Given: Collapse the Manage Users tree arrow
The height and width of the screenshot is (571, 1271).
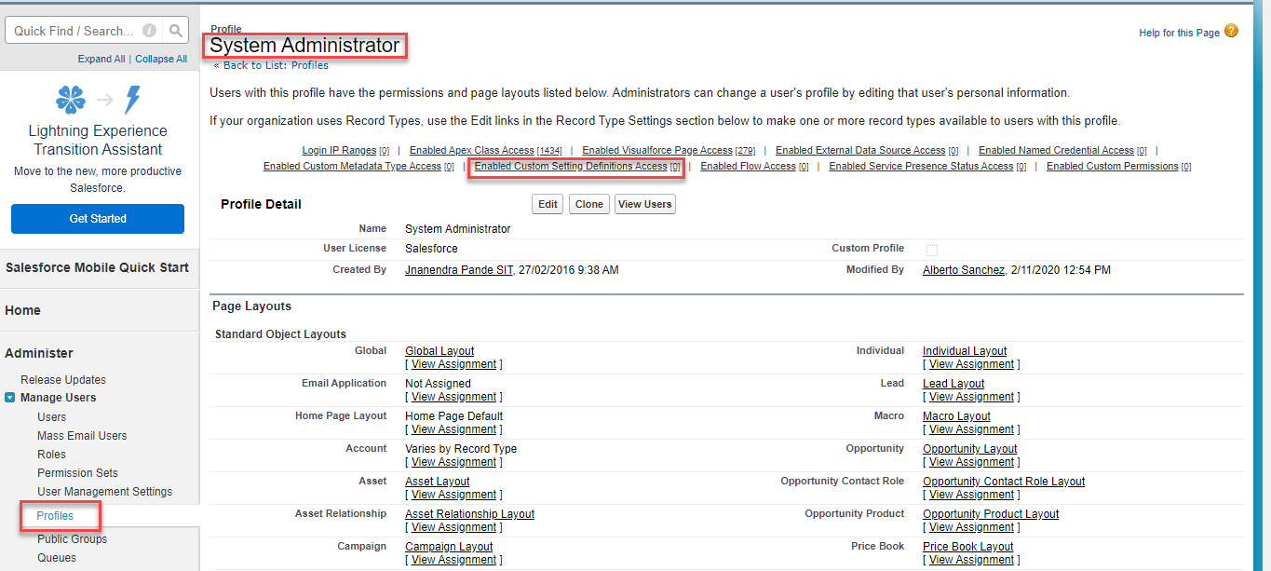Looking at the screenshot, I should [10, 398].
